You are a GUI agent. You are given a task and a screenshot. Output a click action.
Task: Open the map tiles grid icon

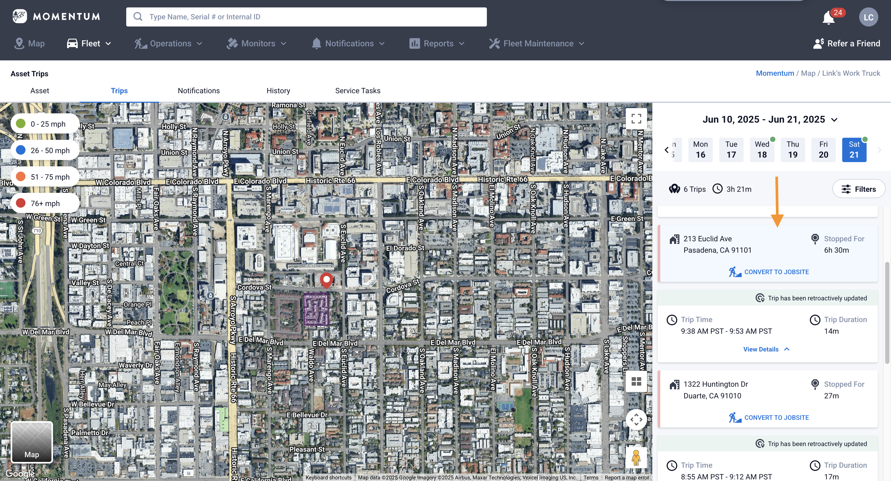[x=636, y=381]
